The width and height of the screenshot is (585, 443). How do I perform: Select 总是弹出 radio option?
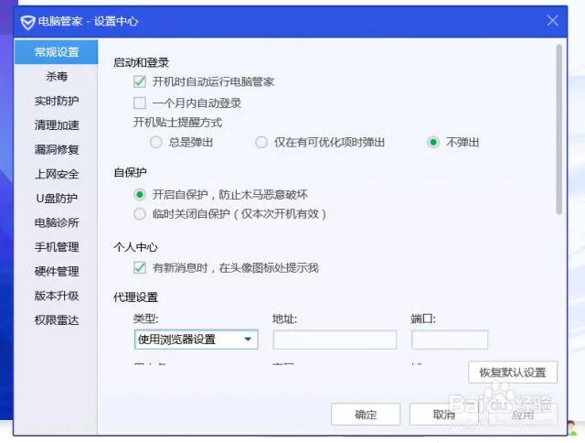[x=155, y=142]
